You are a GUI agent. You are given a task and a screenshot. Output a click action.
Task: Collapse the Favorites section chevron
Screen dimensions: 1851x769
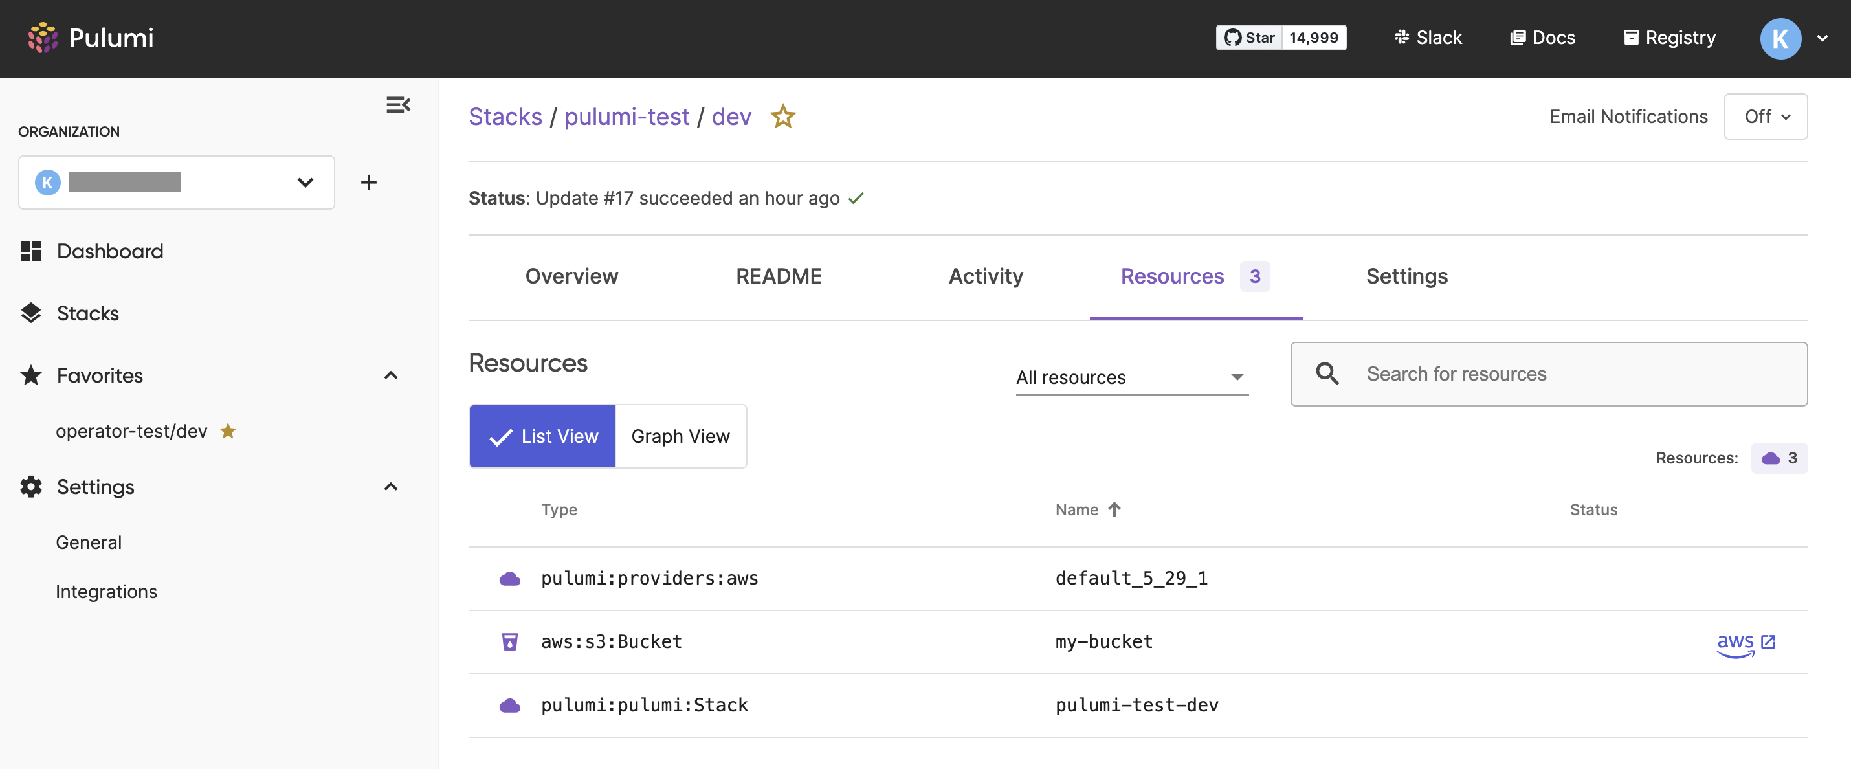click(391, 375)
